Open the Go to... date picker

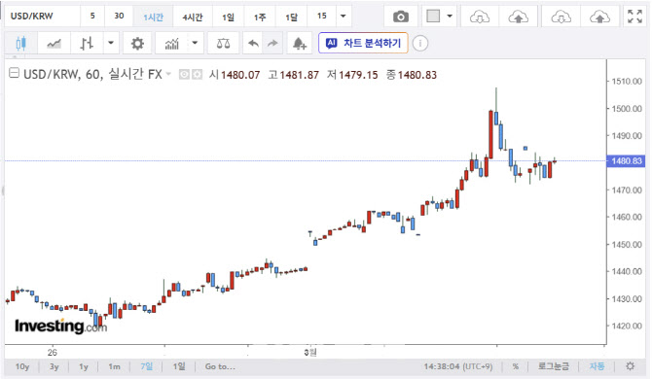(220, 366)
